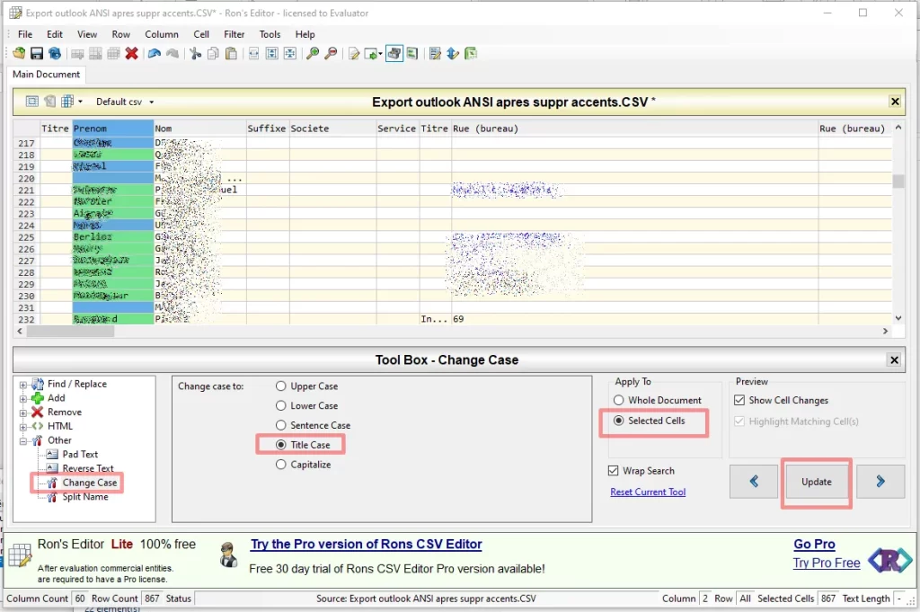Click the edit document pencil icon
920x612 pixels.
point(354,53)
